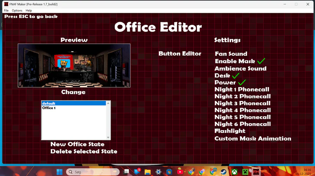Select the 'default' office state
The height and width of the screenshot is (176, 315).
(x=74, y=103)
